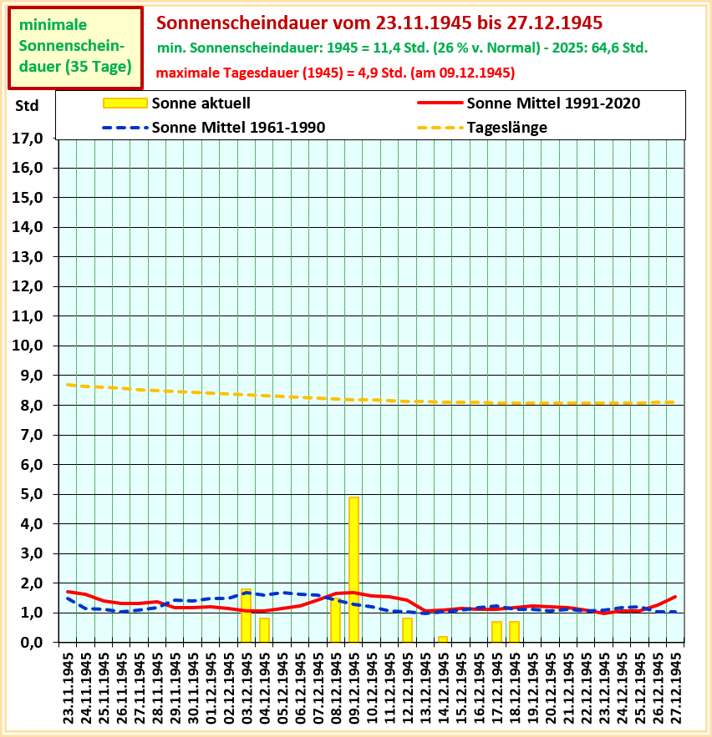Click the y-axis label '8,0'
Image resolution: width=712 pixels, height=737 pixels.
[x=32, y=405]
